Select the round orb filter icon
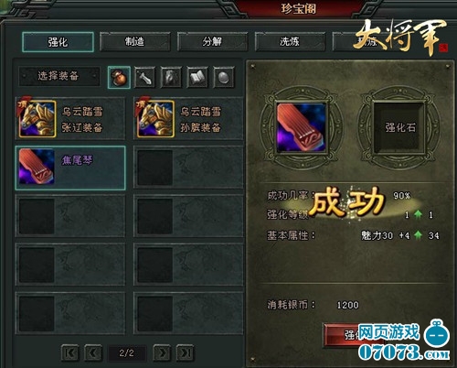457x368 pixels. 224,78
